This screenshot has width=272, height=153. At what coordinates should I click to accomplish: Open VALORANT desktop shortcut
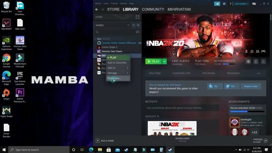coord(6,25)
